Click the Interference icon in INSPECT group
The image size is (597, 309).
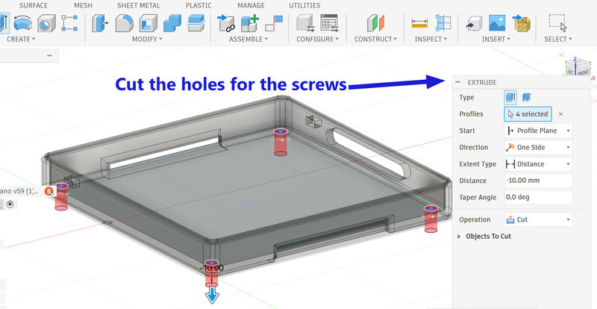coord(443,23)
